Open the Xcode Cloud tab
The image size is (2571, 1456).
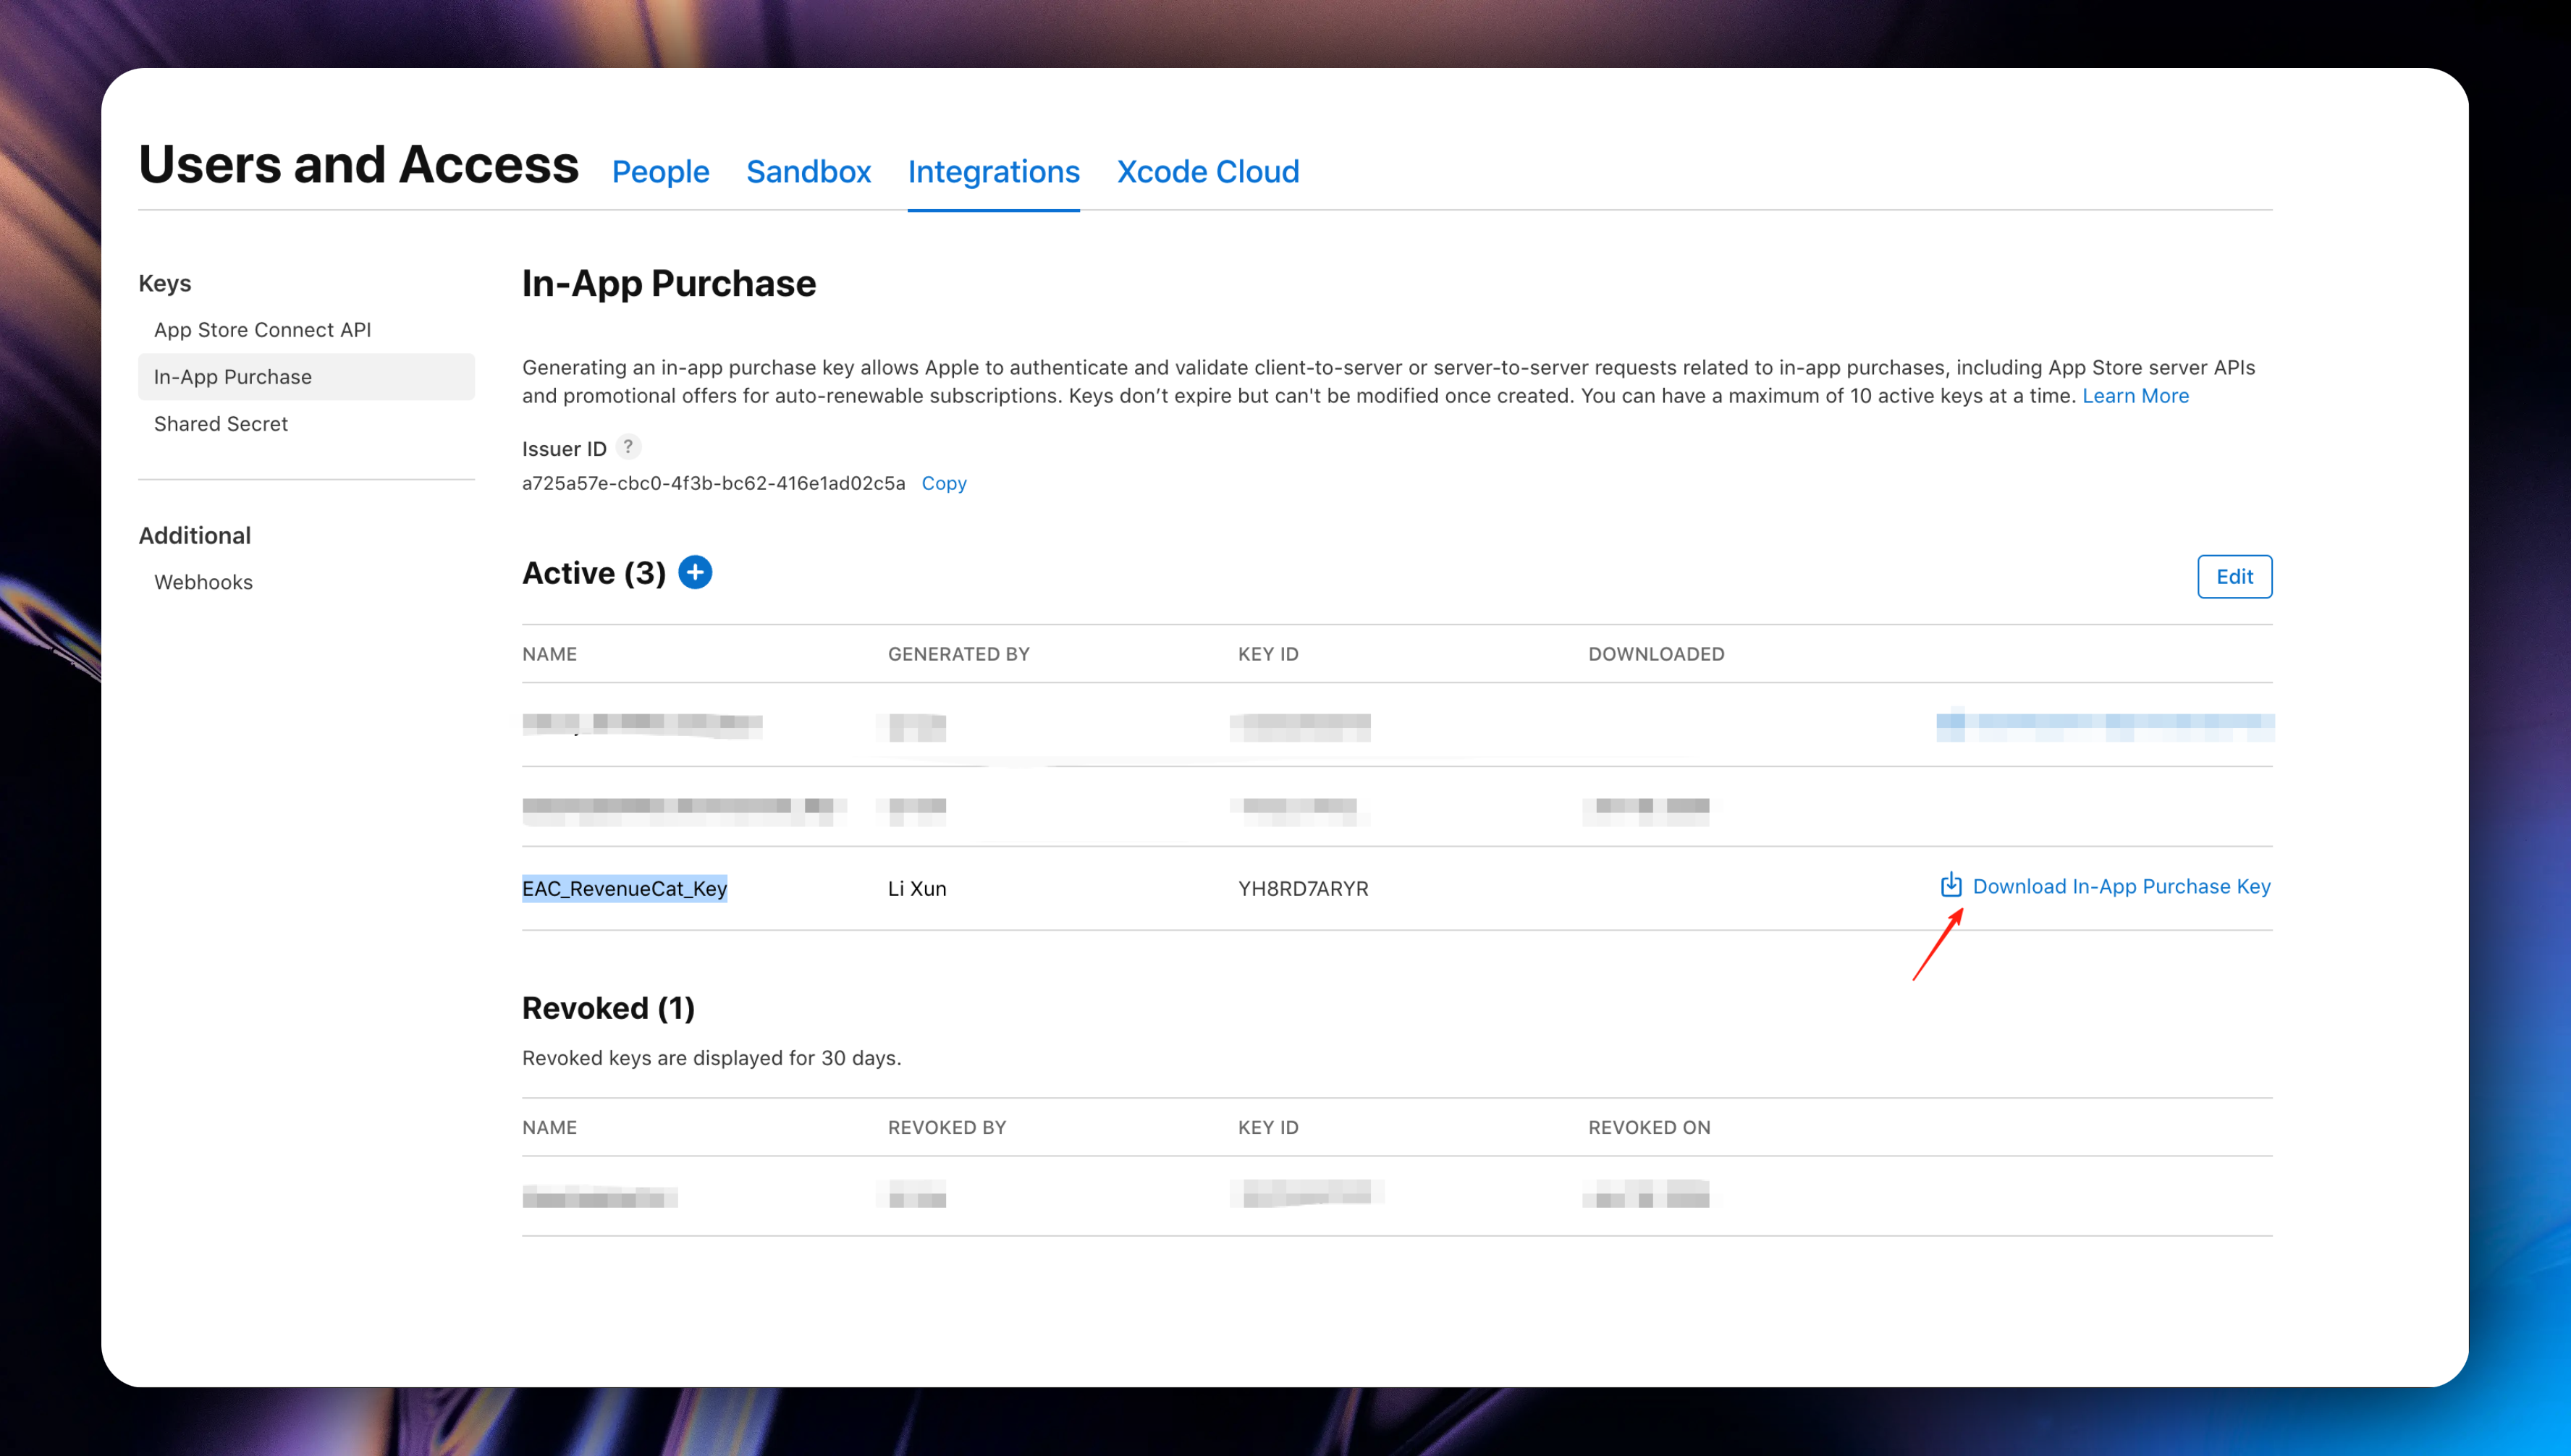[1207, 172]
